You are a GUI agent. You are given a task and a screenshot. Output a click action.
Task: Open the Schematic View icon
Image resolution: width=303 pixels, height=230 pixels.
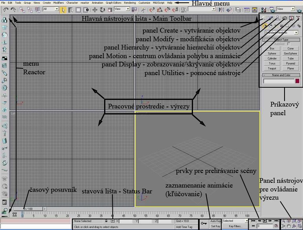coord(255,10)
